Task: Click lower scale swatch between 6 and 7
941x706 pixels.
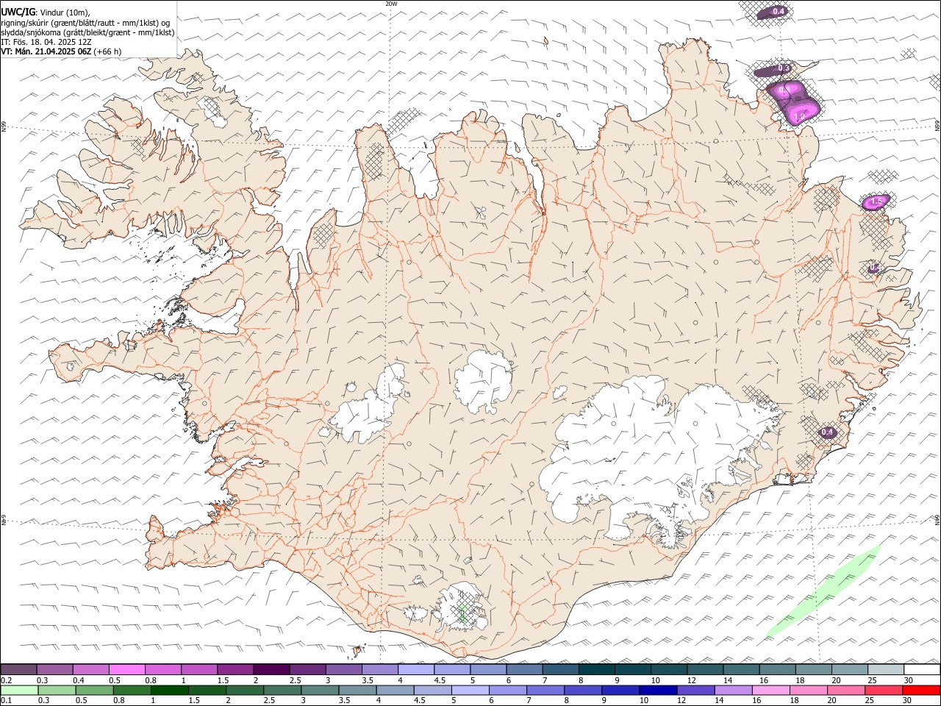Action: (507, 690)
